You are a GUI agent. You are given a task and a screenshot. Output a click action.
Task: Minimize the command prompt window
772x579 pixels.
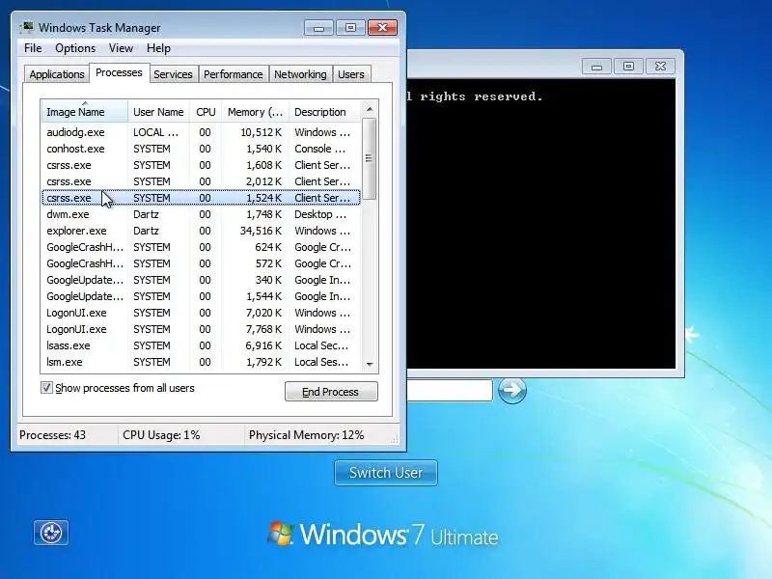pos(596,66)
